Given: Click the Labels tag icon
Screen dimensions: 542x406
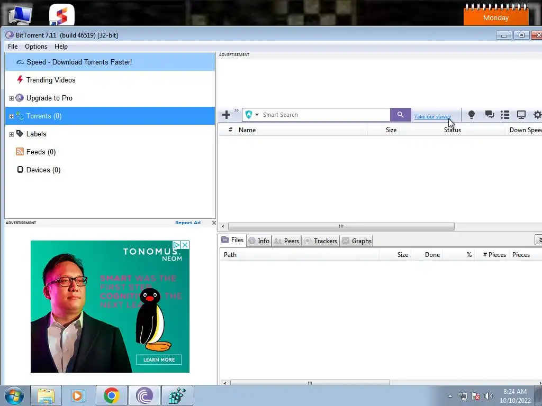Looking at the screenshot, I should coord(20,134).
